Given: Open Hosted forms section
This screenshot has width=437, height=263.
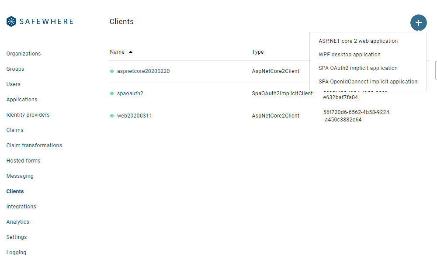Looking at the screenshot, I should click(x=23, y=161).
